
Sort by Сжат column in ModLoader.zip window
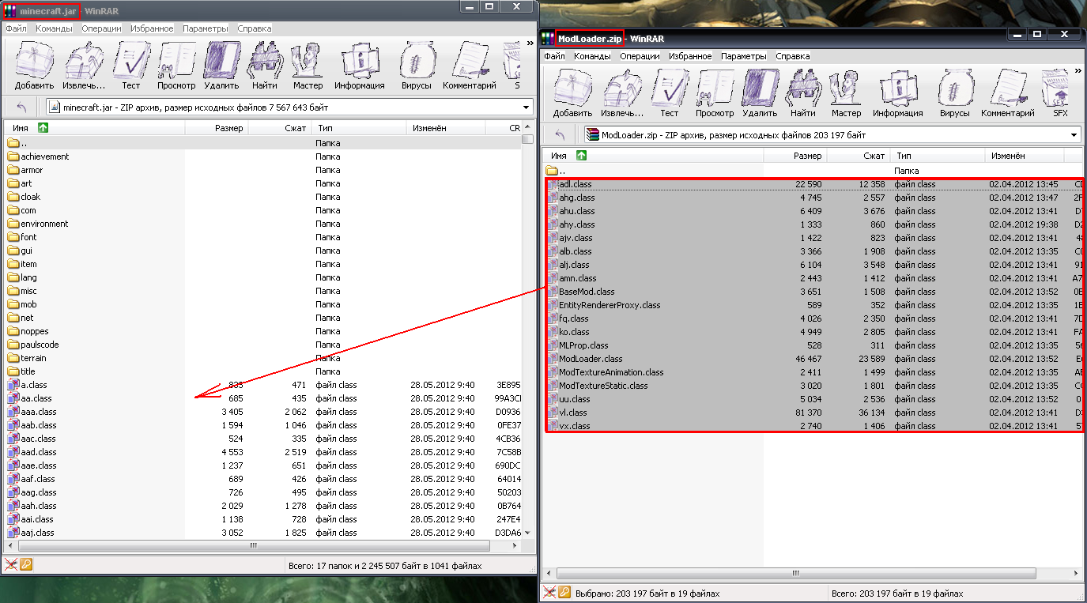(x=858, y=156)
